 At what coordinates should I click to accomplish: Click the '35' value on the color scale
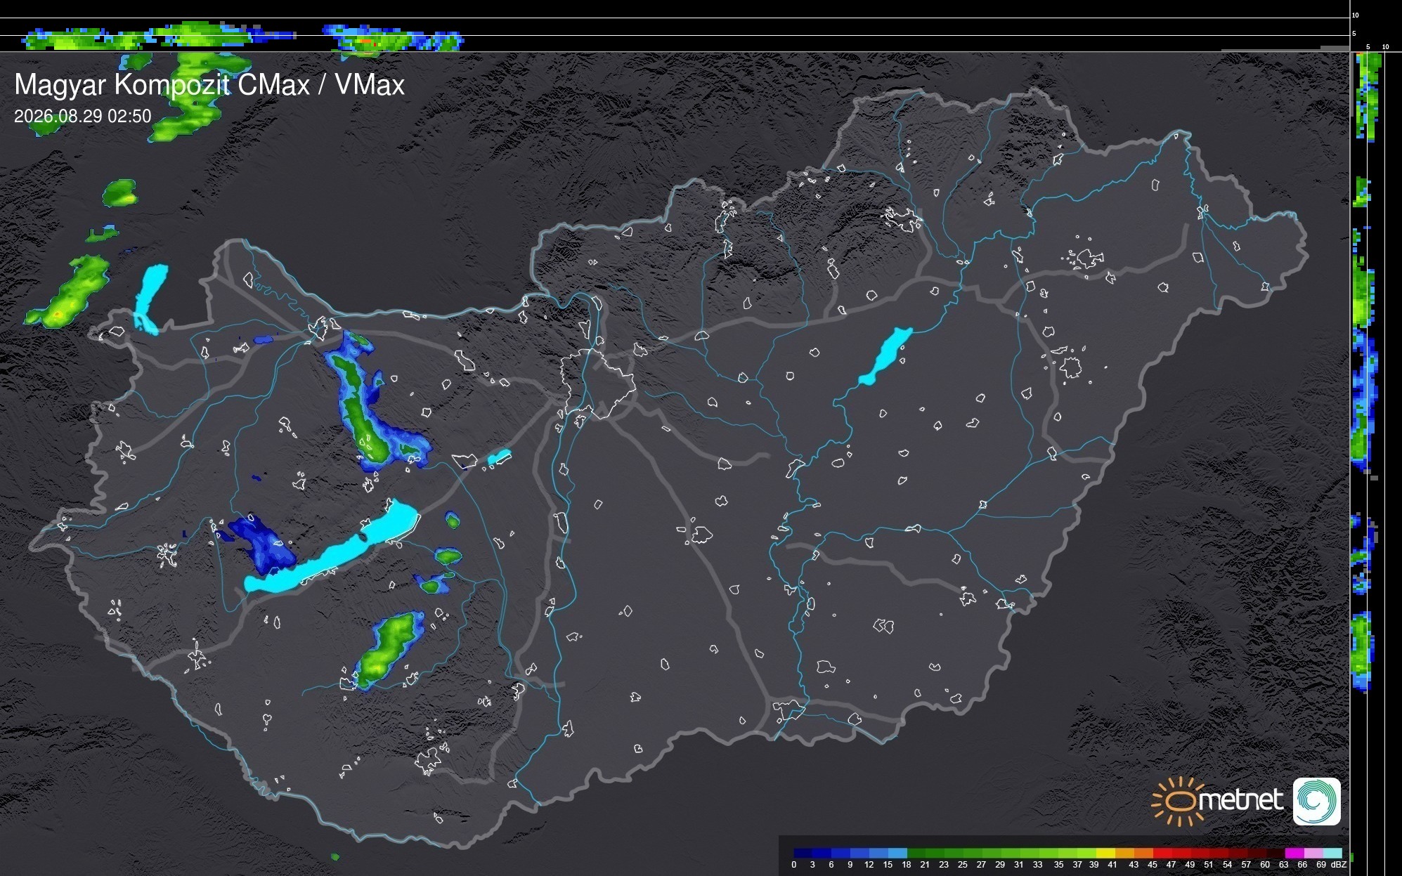click(1058, 865)
